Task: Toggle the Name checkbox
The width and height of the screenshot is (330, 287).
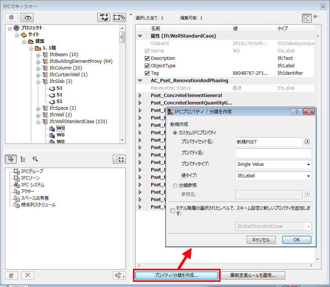Action: click(147, 51)
